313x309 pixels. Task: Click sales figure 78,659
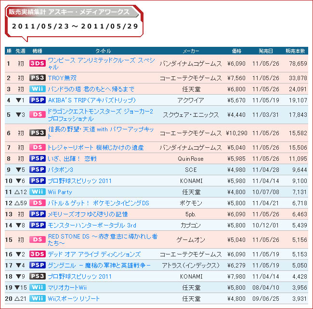coord(298,64)
